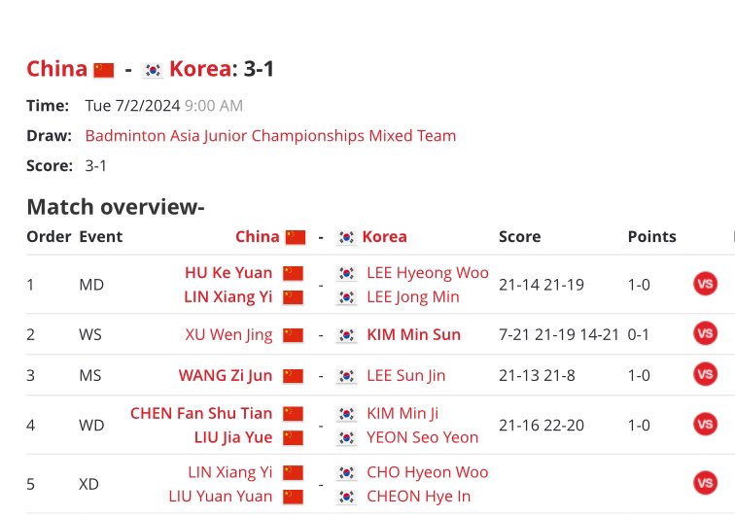
Task: Click the VS icon for the MD match
Action: click(705, 284)
